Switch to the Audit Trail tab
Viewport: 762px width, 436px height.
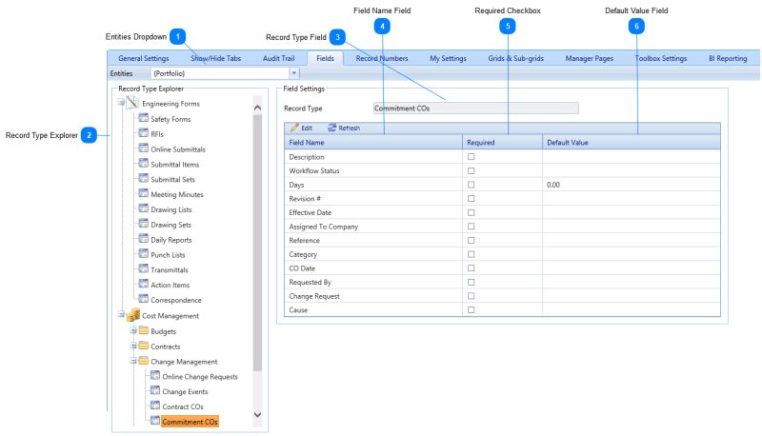click(x=278, y=58)
